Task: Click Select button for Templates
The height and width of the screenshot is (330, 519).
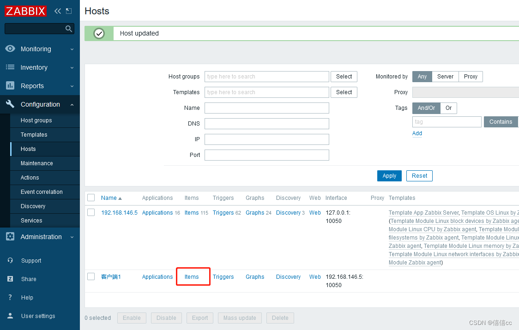Action: click(344, 92)
